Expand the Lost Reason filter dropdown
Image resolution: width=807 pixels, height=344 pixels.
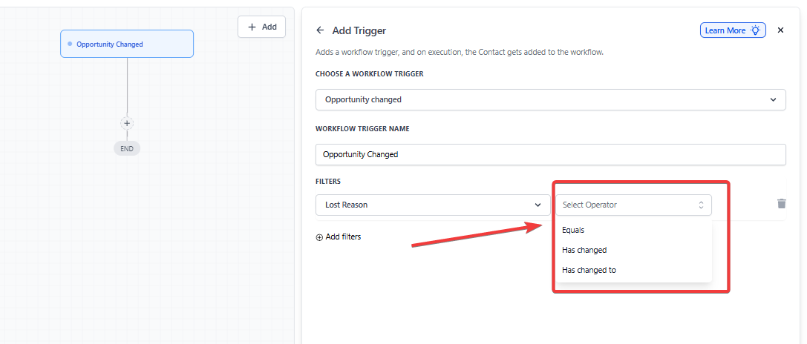coord(433,205)
